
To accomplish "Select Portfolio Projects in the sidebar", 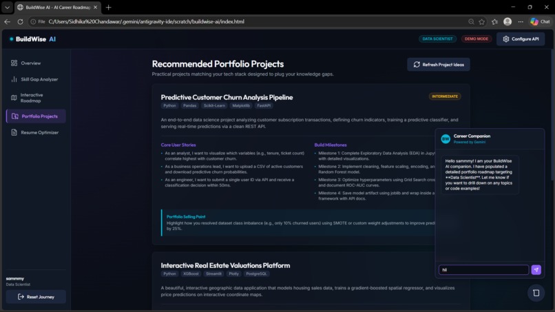I will [x=36, y=116].
